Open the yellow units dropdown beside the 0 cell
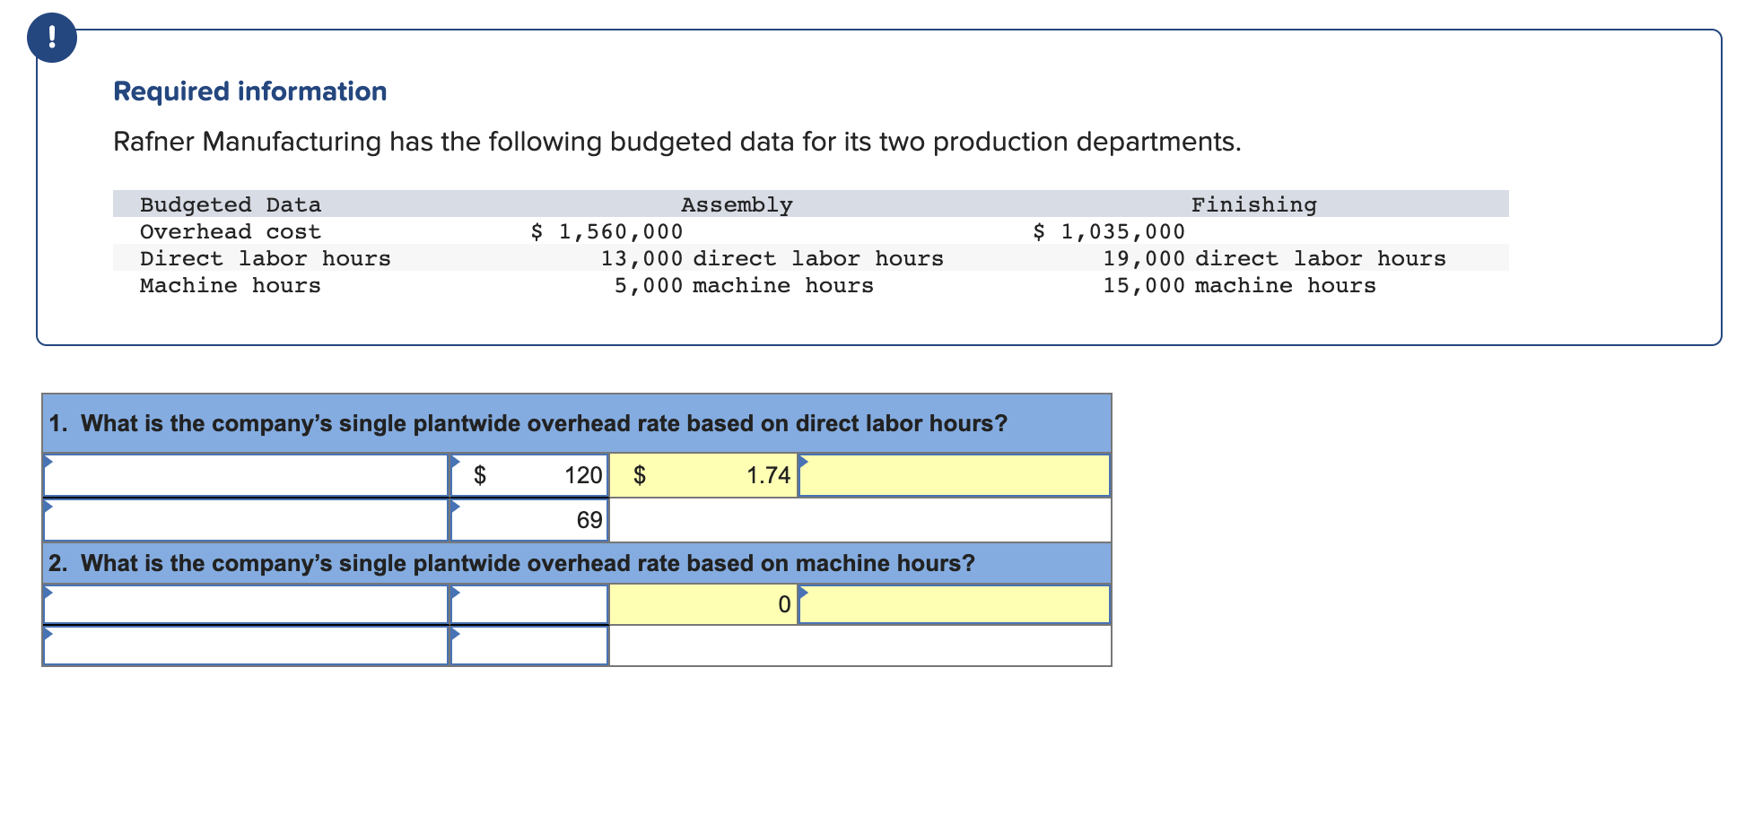1754x832 pixels. [955, 604]
